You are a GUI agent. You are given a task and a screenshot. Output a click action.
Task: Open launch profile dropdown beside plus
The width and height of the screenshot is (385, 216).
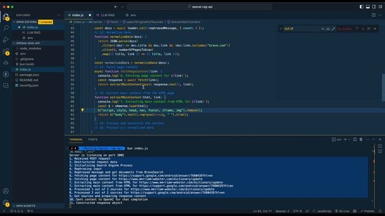[x=350, y=139]
